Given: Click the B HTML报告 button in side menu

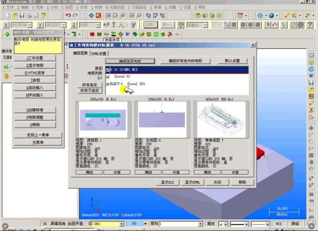Looking at the screenshot, I should pyautogui.click(x=35, y=73).
